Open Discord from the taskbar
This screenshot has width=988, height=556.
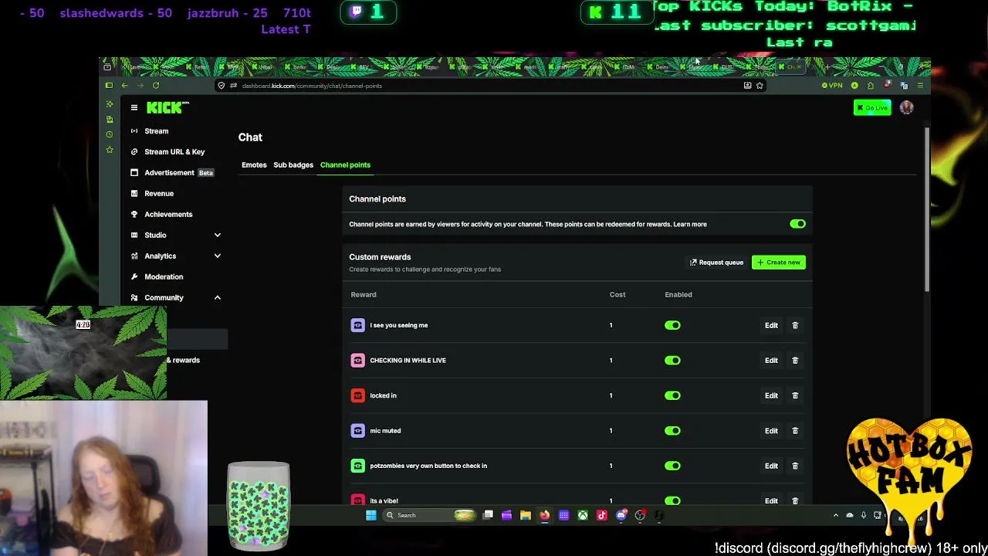[621, 516]
